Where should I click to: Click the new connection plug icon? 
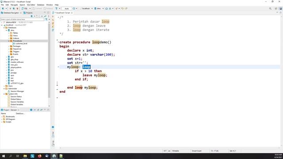tap(3, 8)
